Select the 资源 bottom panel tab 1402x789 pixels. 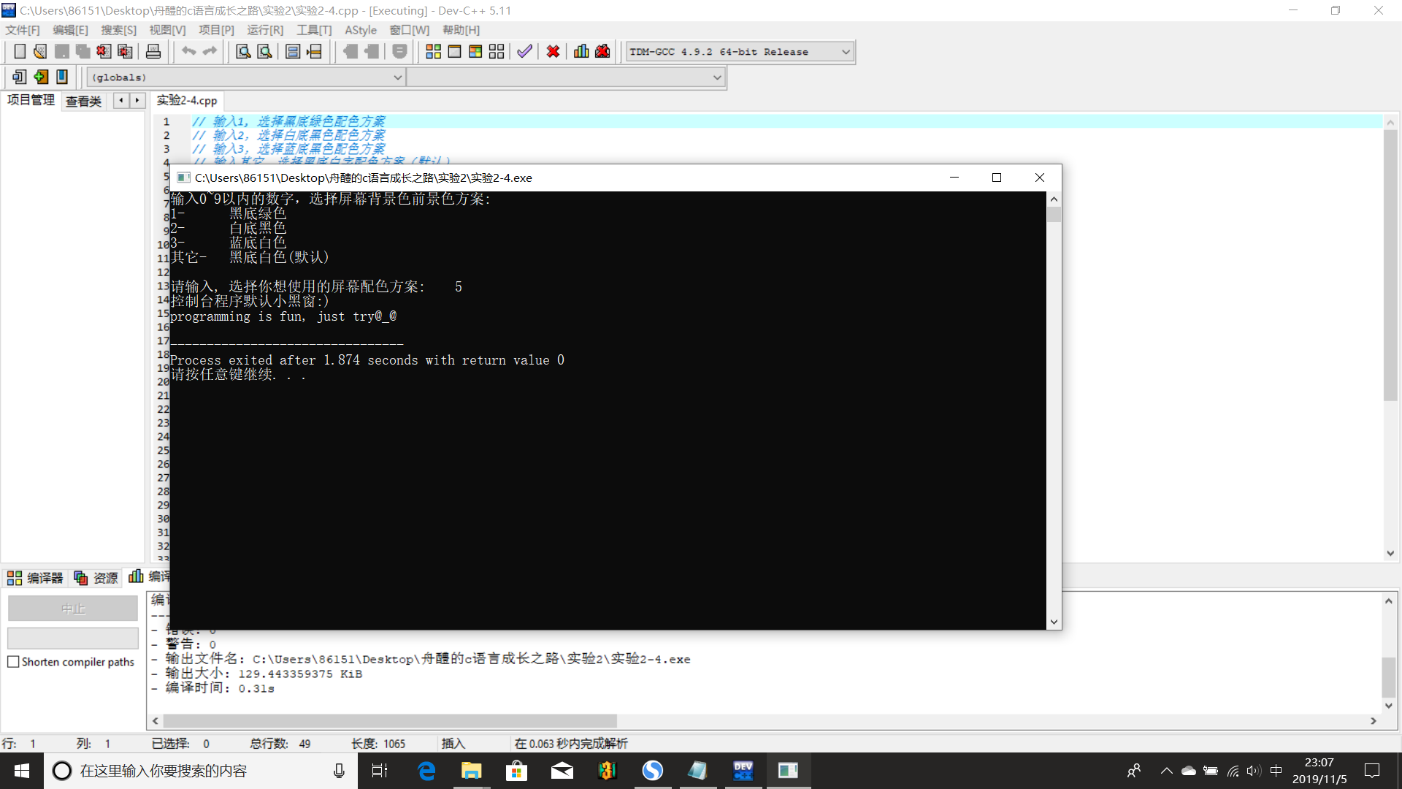pyautogui.click(x=96, y=578)
